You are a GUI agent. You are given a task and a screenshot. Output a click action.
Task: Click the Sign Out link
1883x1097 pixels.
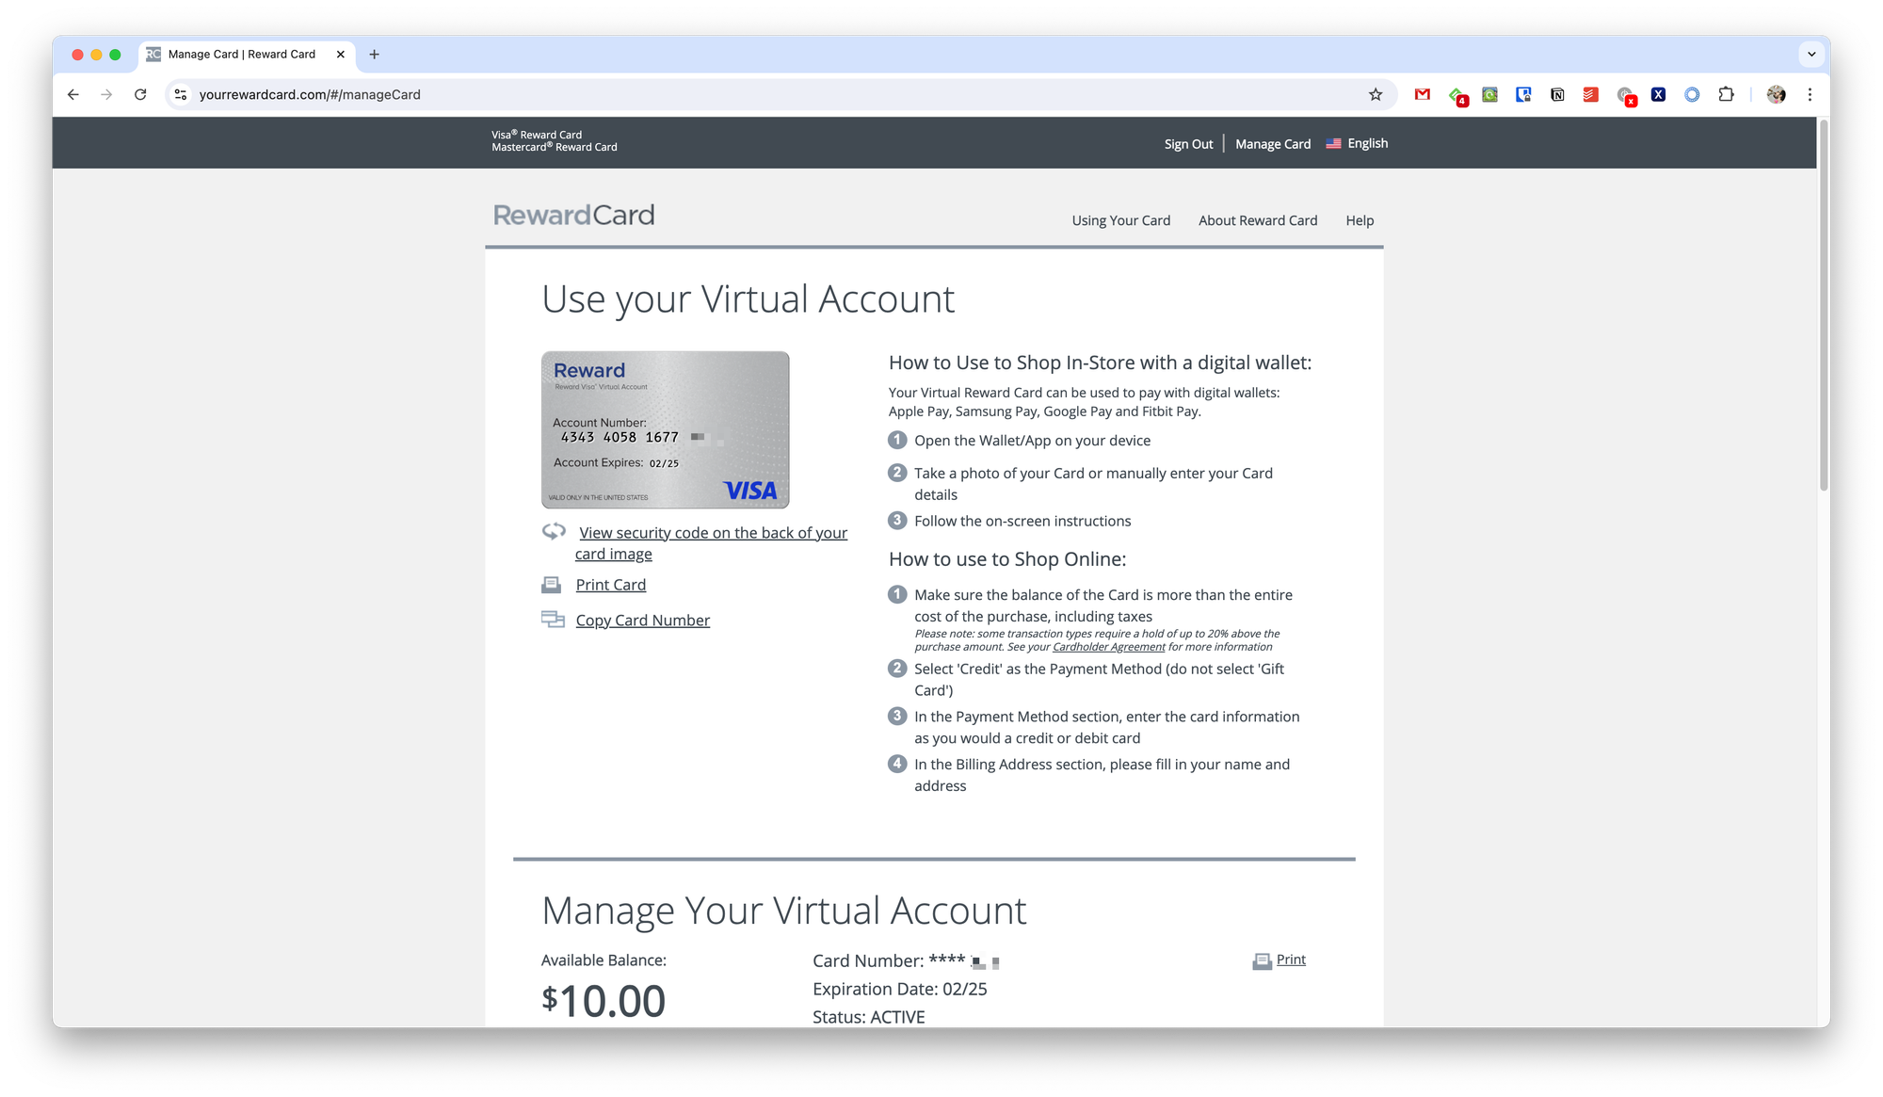point(1188,144)
